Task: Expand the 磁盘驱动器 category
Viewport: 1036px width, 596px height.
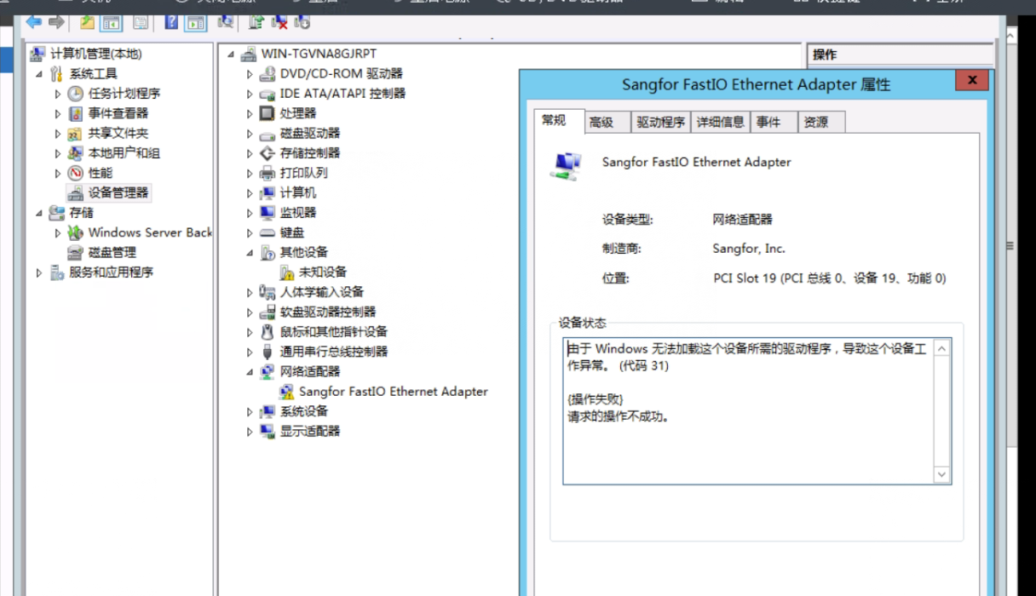Action: point(250,134)
